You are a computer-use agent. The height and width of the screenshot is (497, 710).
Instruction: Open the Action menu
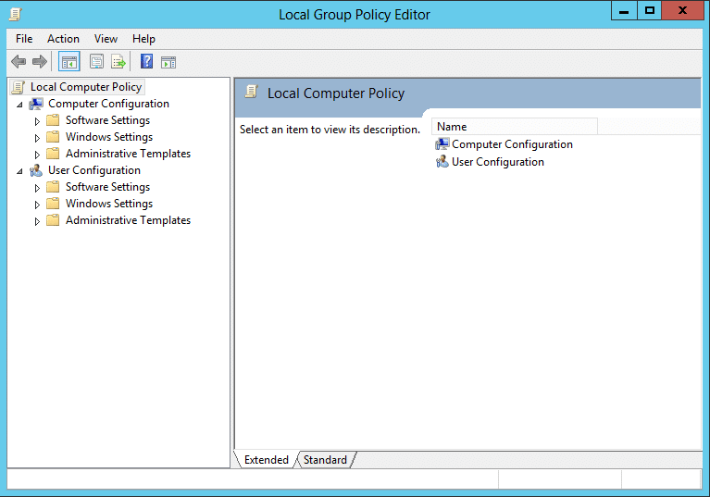pos(63,39)
